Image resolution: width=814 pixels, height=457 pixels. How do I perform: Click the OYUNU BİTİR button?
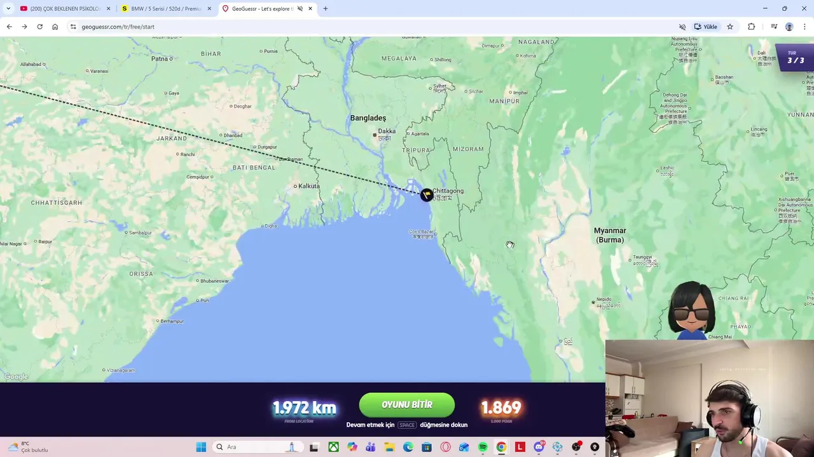click(407, 405)
